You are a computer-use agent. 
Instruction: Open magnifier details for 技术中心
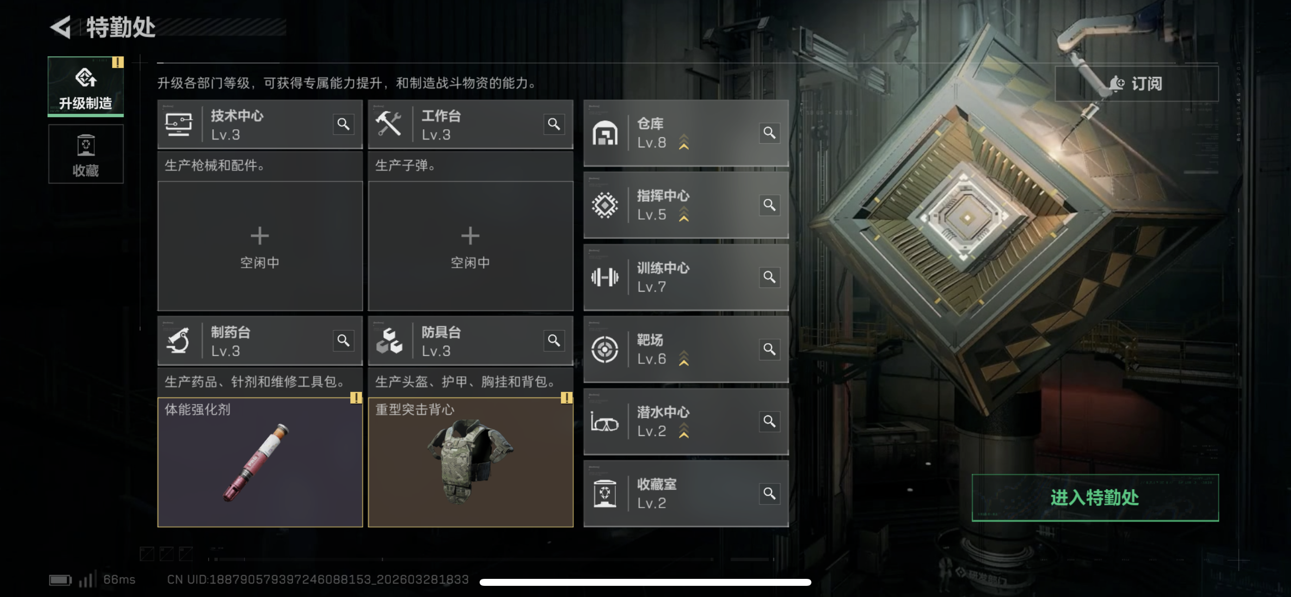click(x=343, y=124)
